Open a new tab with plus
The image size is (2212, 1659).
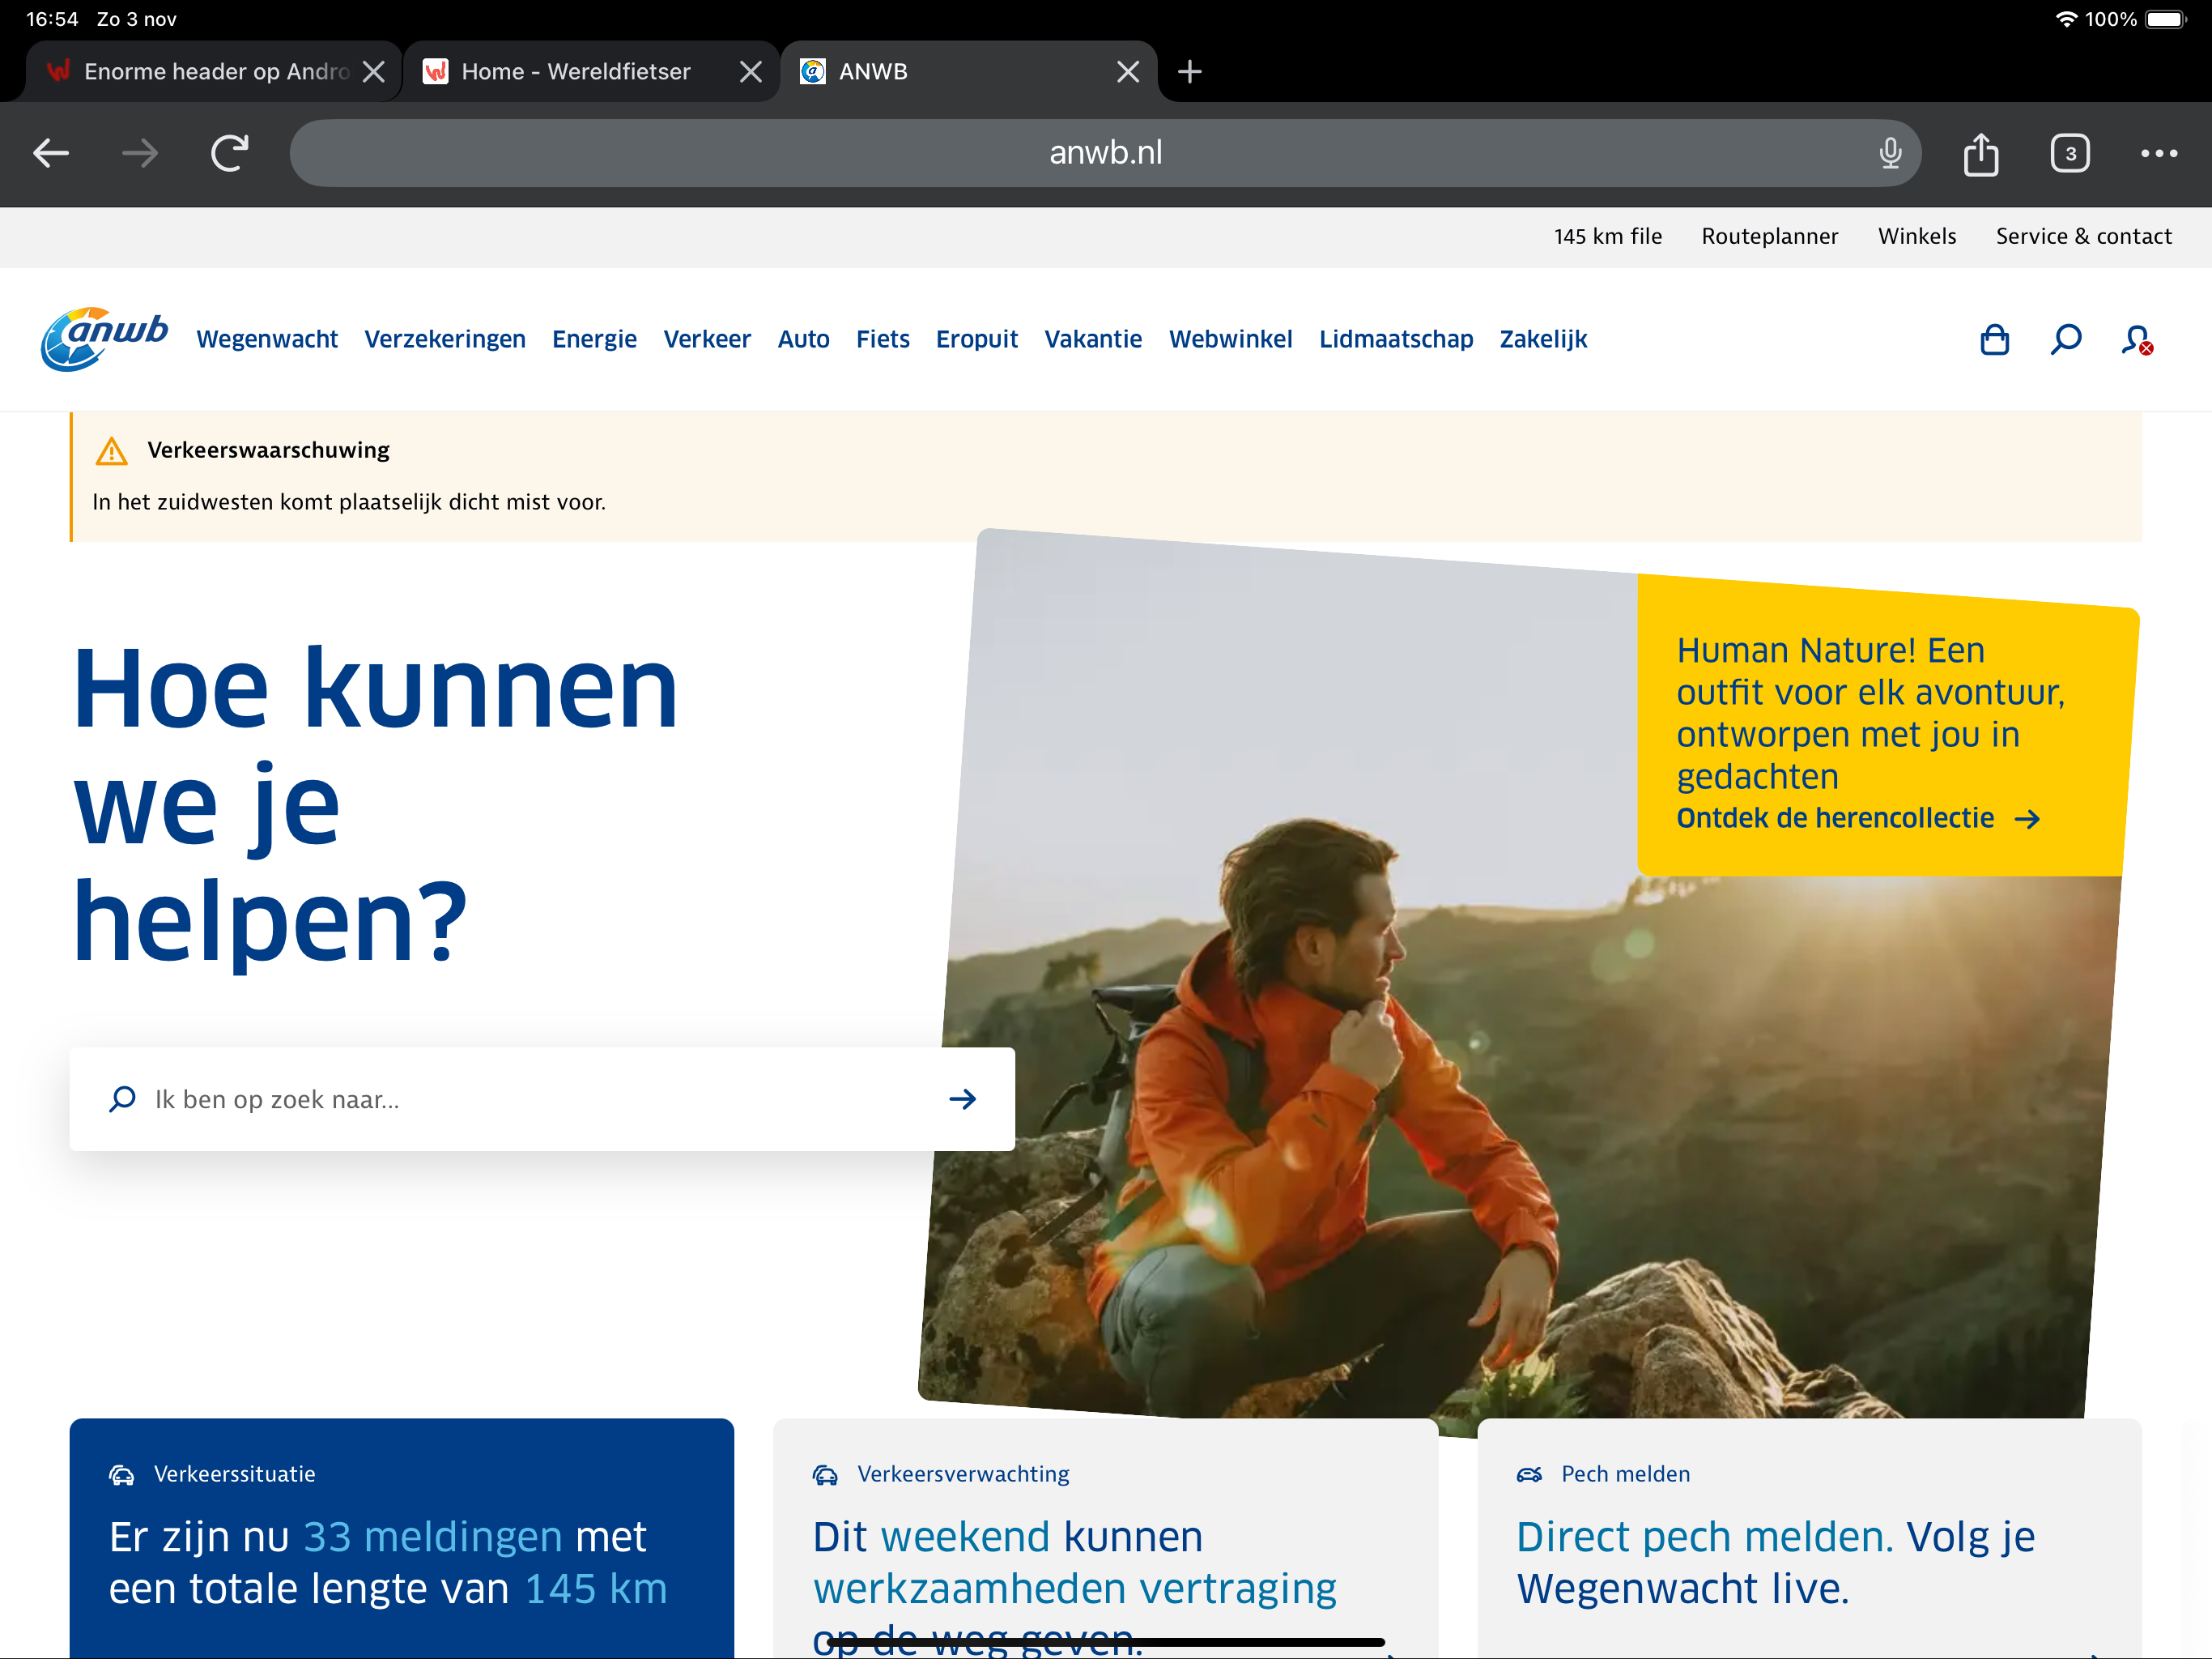[1189, 72]
